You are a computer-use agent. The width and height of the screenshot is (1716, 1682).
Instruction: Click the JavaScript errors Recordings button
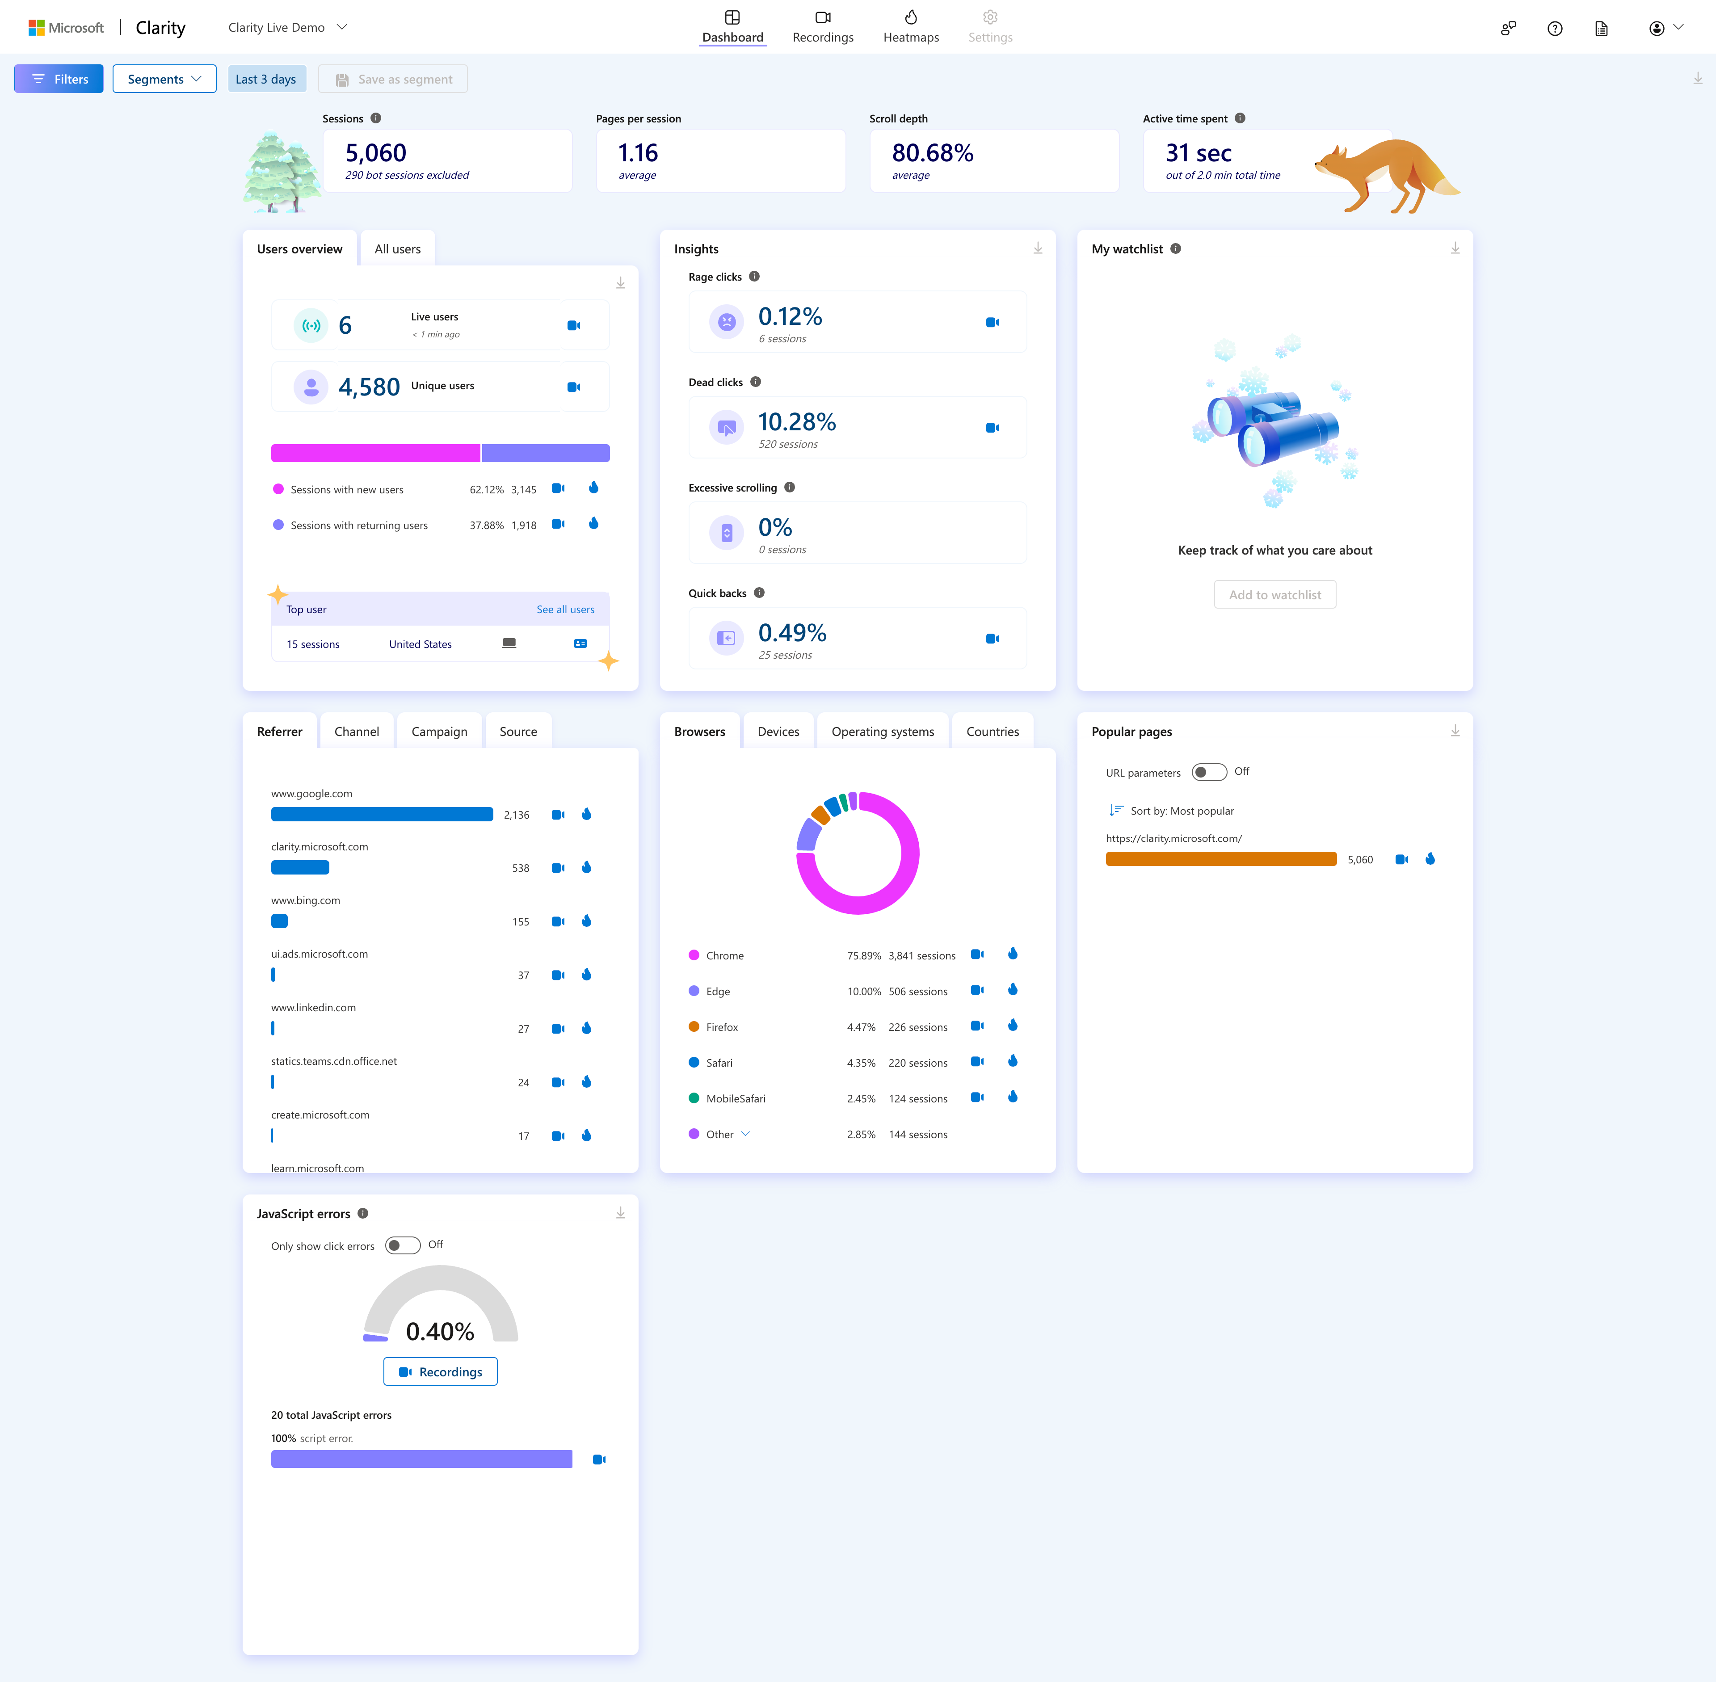440,1372
